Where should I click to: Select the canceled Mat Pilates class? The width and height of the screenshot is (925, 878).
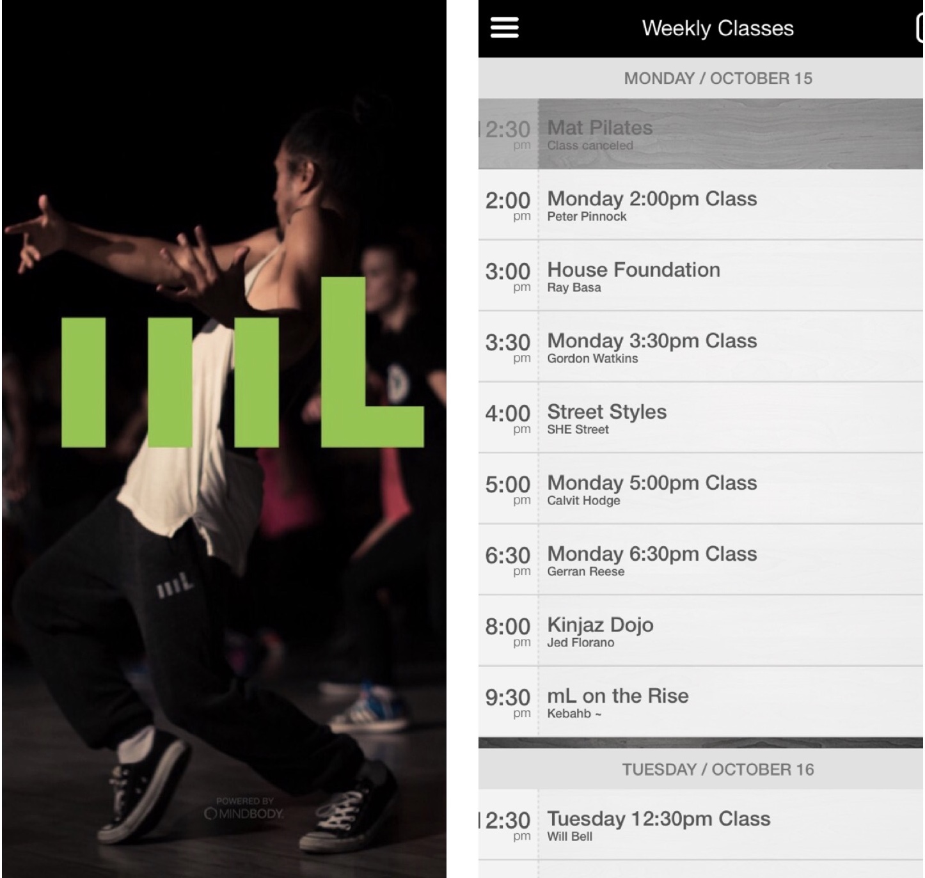point(700,134)
